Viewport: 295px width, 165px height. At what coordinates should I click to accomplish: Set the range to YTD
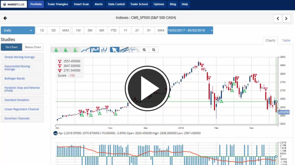coord(113,30)
